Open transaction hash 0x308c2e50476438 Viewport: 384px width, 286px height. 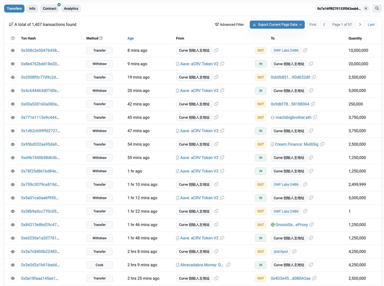[40, 50]
